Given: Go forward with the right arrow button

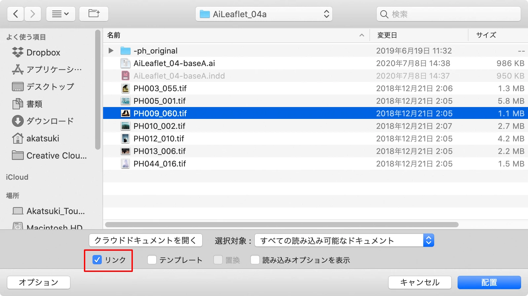Looking at the screenshot, I should point(32,14).
